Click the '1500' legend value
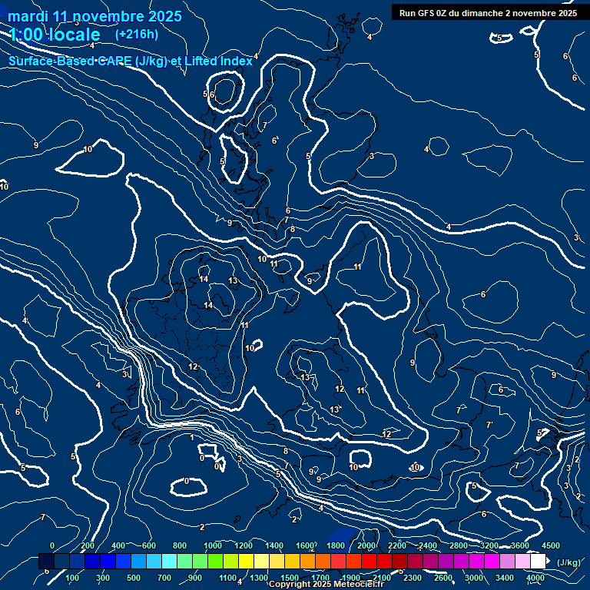 (x=290, y=578)
